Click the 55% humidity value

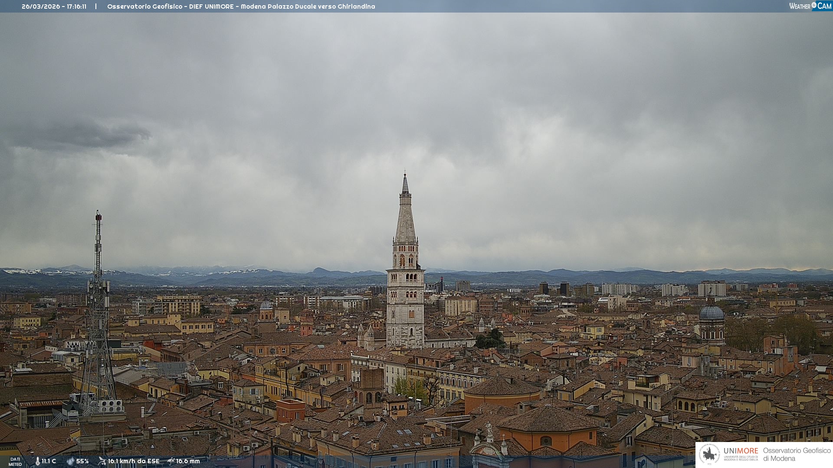click(x=82, y=461)
